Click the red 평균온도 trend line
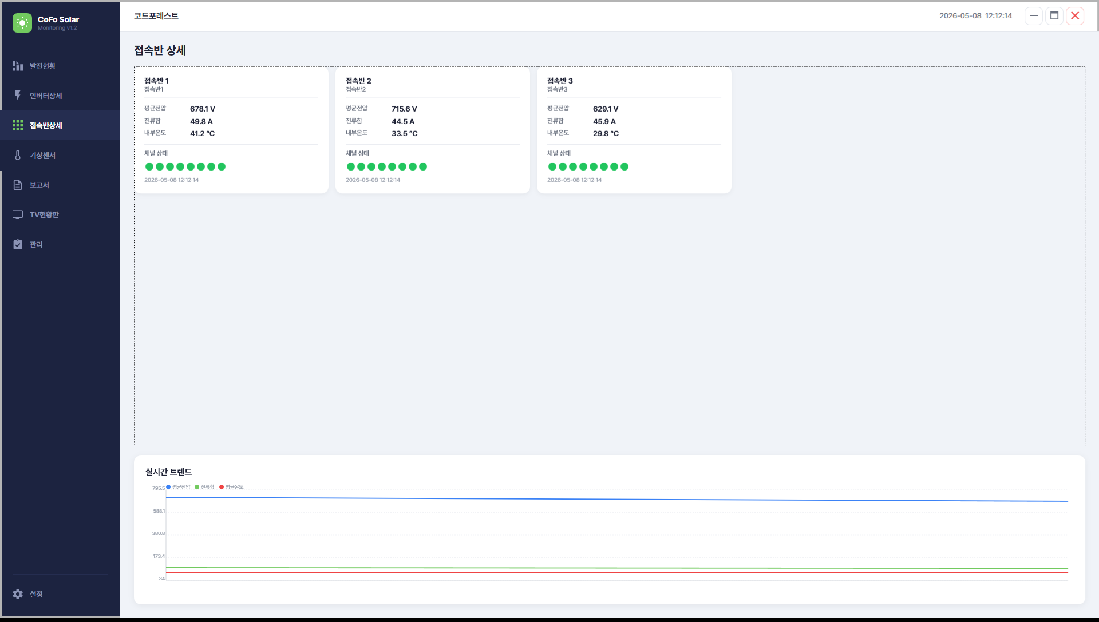Viewport: 1099px width, 622px height. (617, 573)
